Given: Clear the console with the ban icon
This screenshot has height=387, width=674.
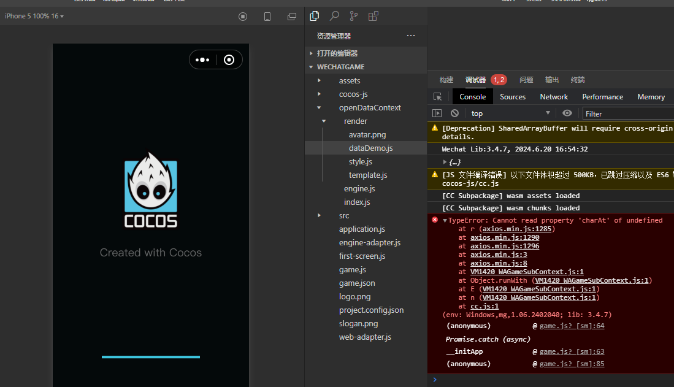Looking at the screenshot, I should pos(455,113).
